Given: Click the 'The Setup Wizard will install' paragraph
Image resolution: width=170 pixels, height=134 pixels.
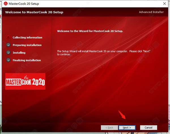Looking at the screenshot, I should 104,53.
